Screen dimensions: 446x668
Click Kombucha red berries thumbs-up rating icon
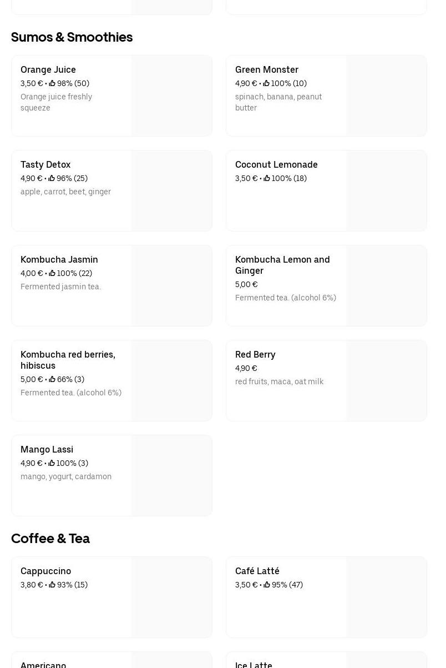[x=52, y=379]
